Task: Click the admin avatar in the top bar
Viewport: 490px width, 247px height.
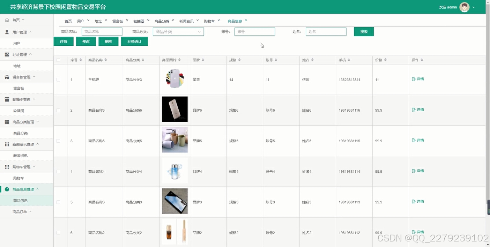Action: pyautogui.click(x=464, y=7)
